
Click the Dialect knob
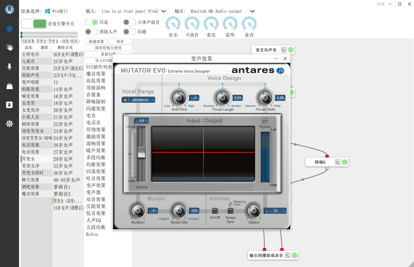coord(254,211)
